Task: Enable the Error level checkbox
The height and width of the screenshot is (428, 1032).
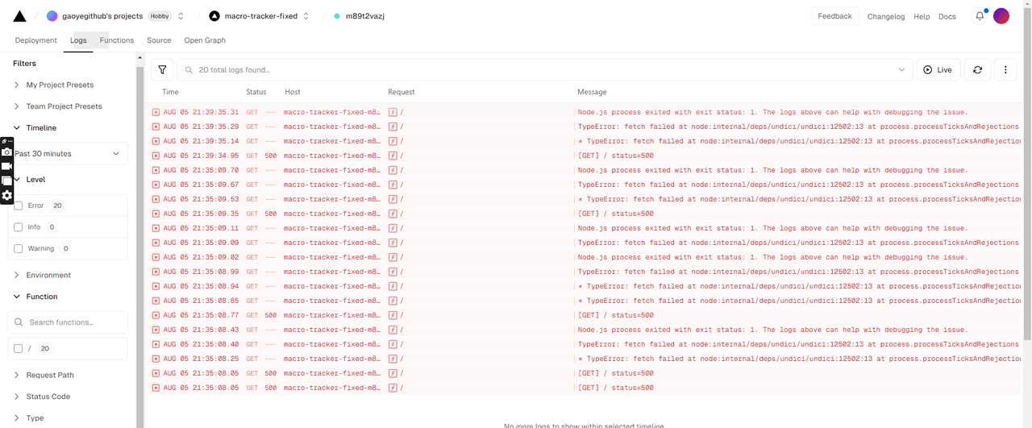Action: pyautogui.click(x=19, y=206)
